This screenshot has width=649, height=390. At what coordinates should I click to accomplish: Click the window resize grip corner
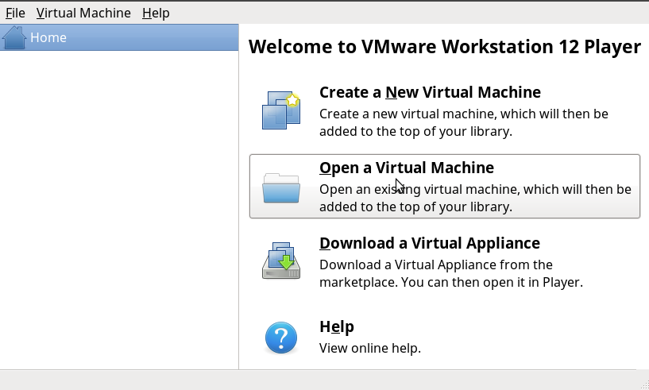point(644,385)
